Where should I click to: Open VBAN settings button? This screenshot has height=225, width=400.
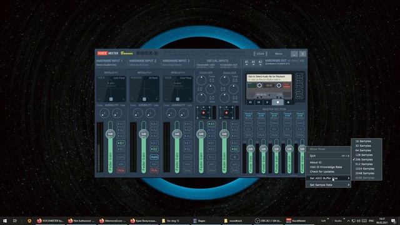pyautogui.click(x=260, y=54)
